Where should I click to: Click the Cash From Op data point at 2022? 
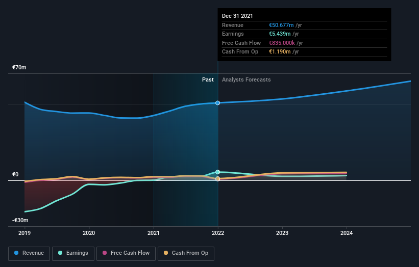coord(218,179)
